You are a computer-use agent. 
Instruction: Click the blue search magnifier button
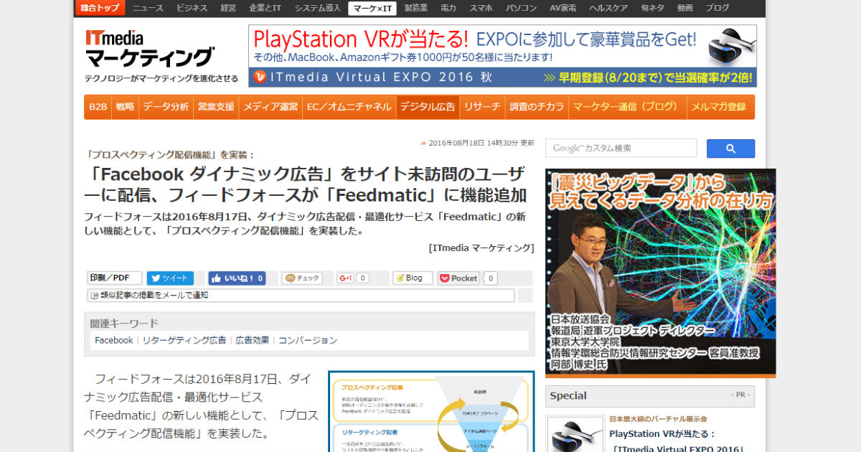730,149
